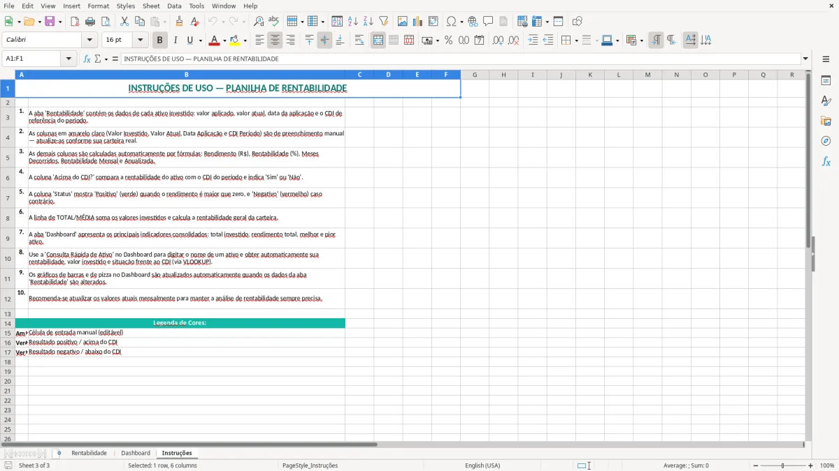The image size is (839, 471).
Task: Zoom in with the plus button
Action: tap(811, 465)
